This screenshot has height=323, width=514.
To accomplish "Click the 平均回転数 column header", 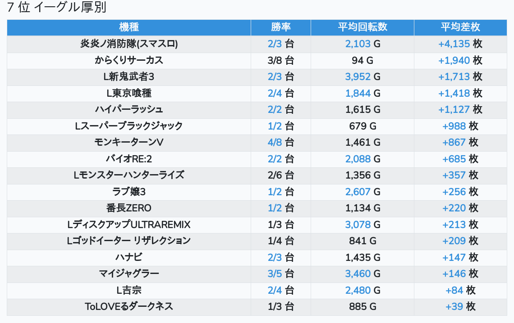I will 363,27.
